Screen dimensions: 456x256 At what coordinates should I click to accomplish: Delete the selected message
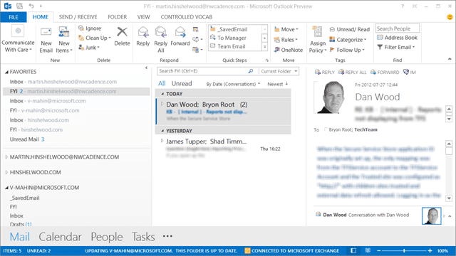coord(122,36)
